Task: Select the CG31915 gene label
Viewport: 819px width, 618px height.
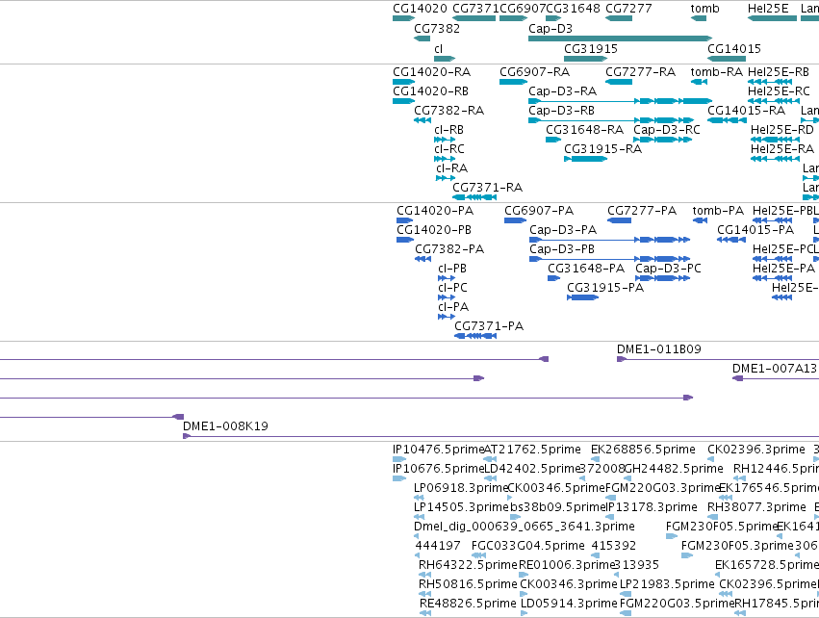Action: [x=591, y=48]
